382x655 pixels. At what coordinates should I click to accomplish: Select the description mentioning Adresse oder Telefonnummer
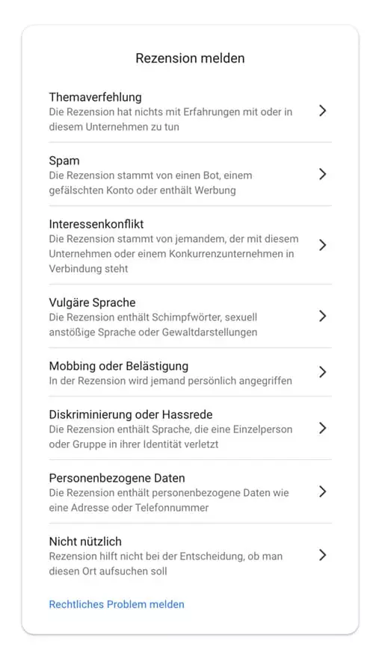[169, 500]
